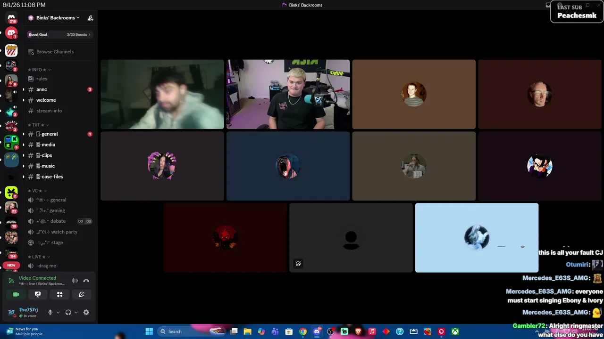
Task: Collapse the INFO channel category
Action: point(39,70)
